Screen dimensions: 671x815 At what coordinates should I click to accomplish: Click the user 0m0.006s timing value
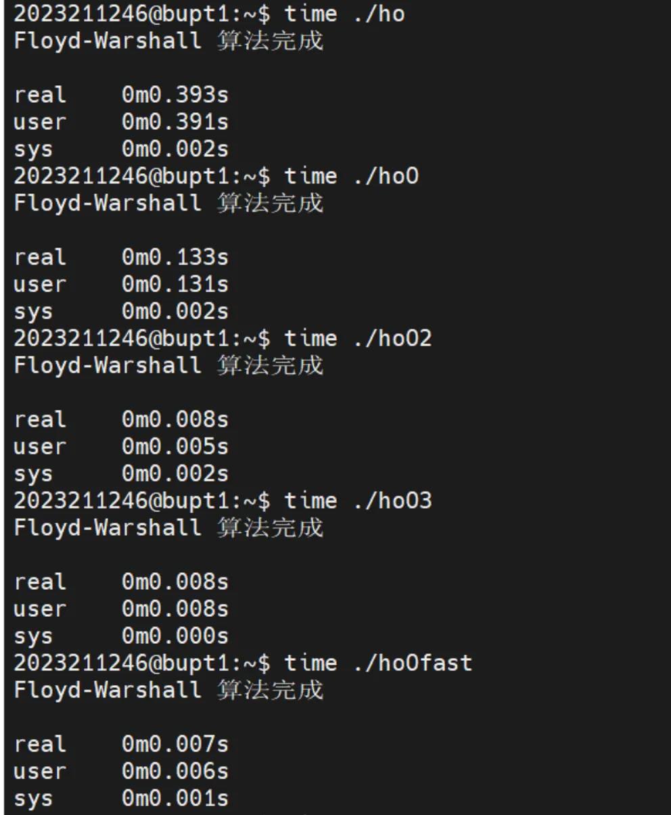point(175,771)
